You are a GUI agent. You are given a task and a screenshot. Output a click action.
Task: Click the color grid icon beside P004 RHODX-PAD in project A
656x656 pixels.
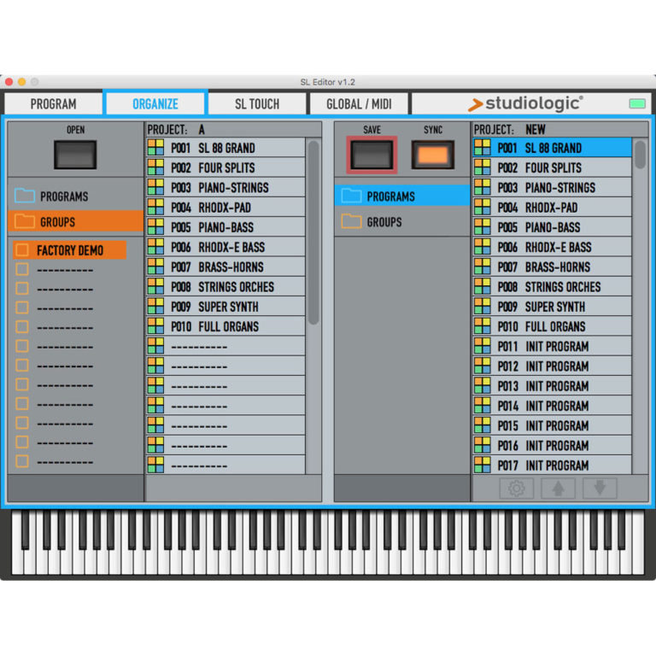pos(155,208)
